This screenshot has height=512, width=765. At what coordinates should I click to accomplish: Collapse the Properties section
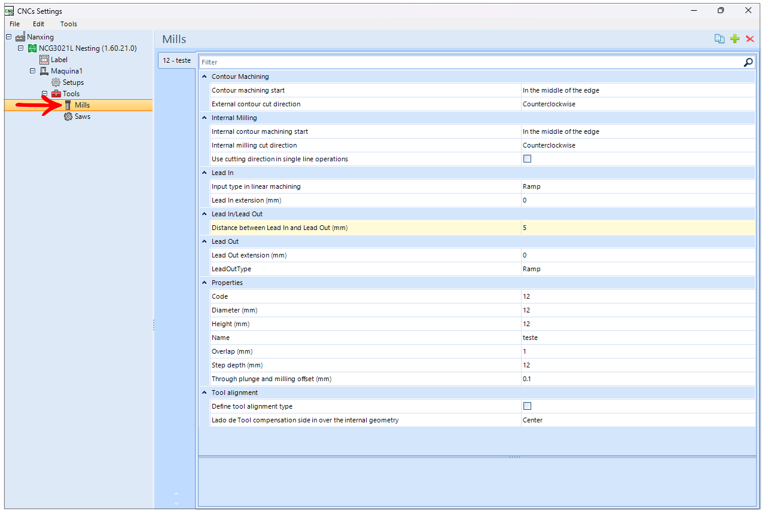pyautogui.click(x=205, y=283)
